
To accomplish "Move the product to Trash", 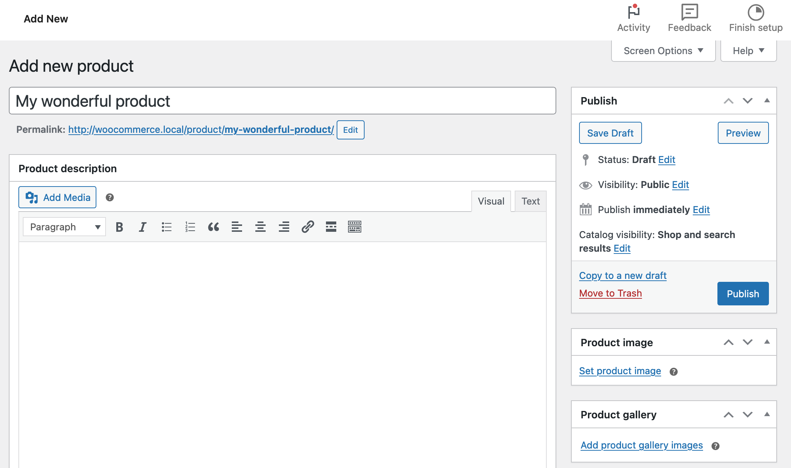I will pos(610,293).
